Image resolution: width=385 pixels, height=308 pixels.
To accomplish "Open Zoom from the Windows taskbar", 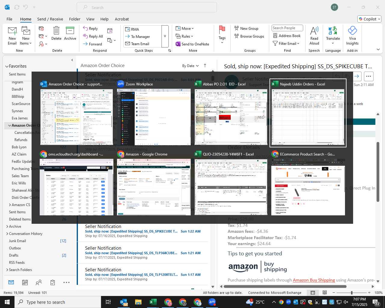I will pyautogui.click(x=212, y=302).
